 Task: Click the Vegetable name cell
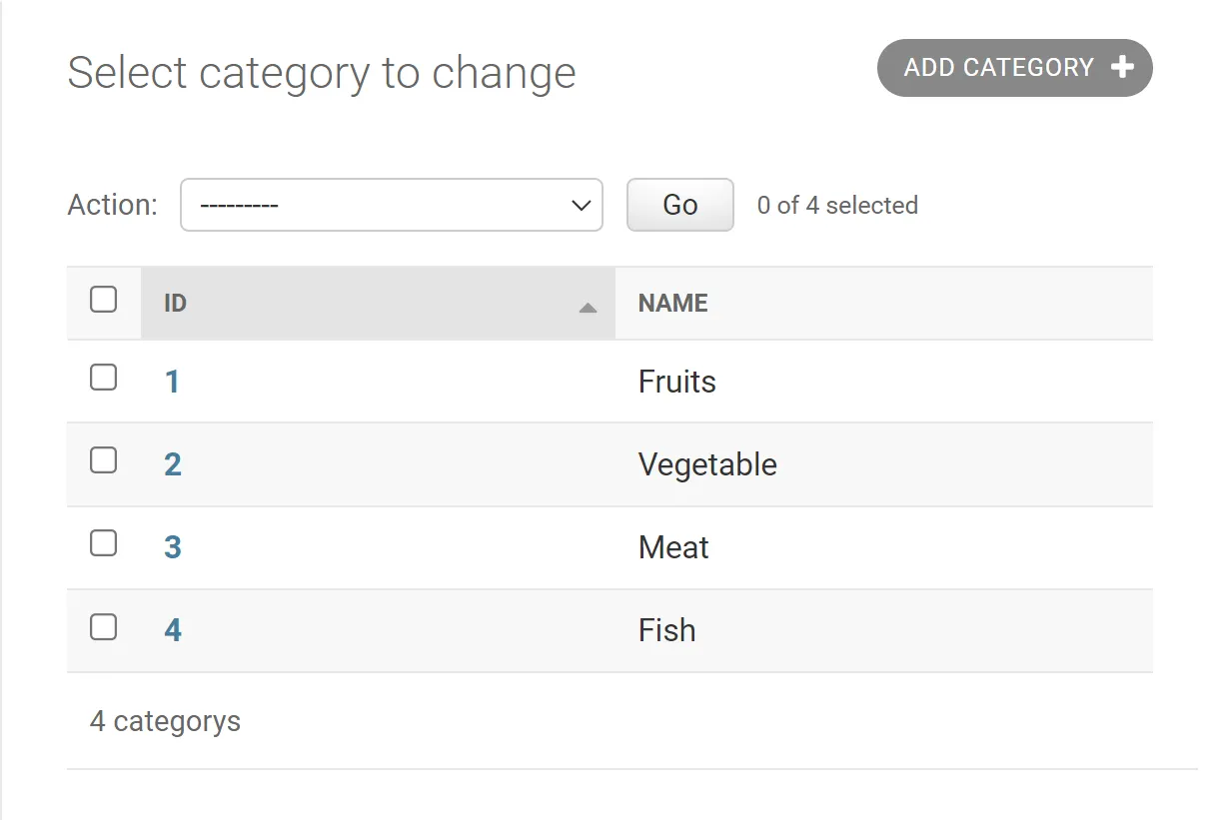(x=707, y=464)
